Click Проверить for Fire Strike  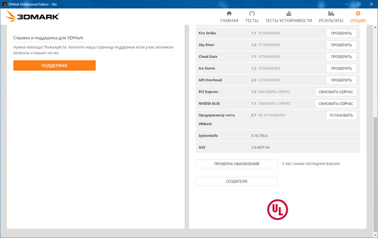[341, 34]
